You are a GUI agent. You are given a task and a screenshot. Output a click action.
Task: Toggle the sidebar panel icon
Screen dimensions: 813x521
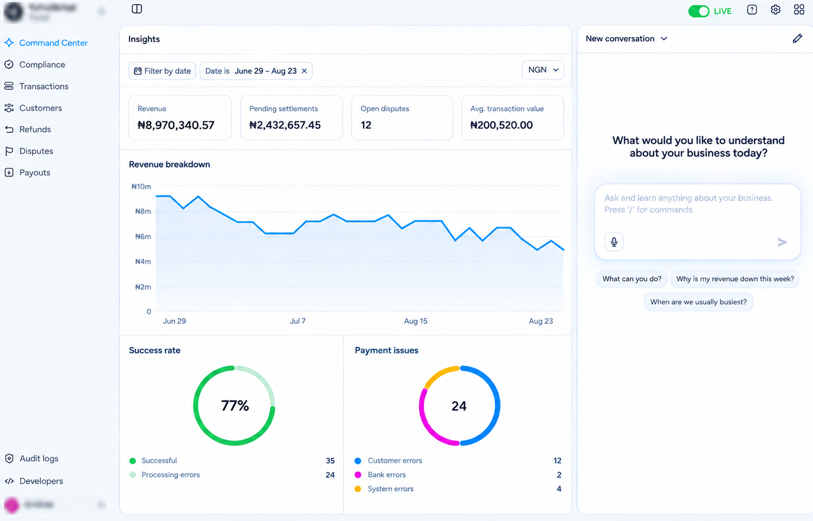click(137, 9)
